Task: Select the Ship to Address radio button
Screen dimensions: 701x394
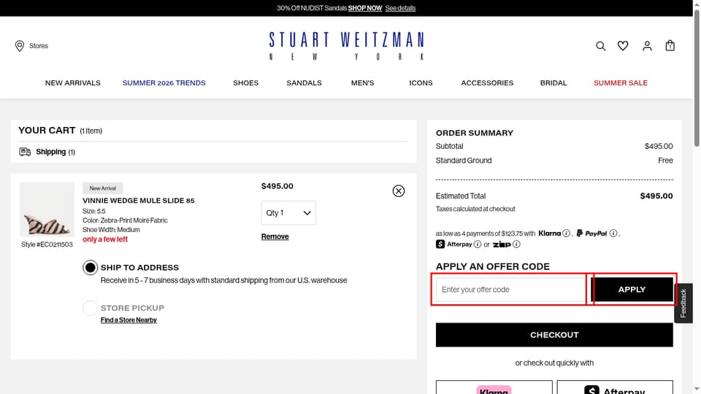Action: (90, 268)
